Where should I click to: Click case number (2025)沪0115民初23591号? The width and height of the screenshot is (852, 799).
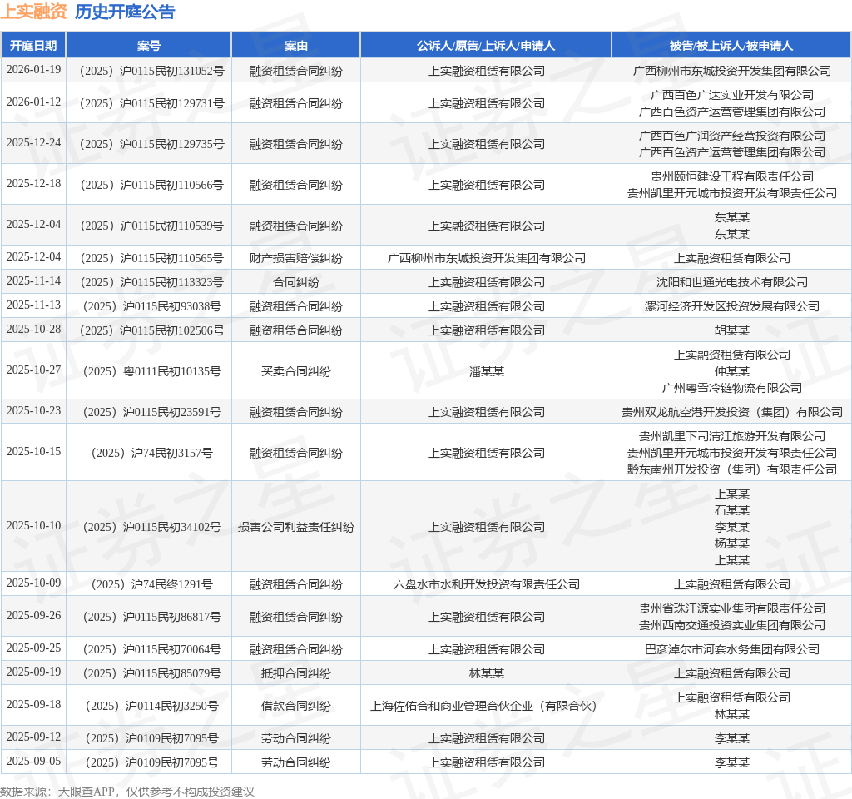point(151,412)
